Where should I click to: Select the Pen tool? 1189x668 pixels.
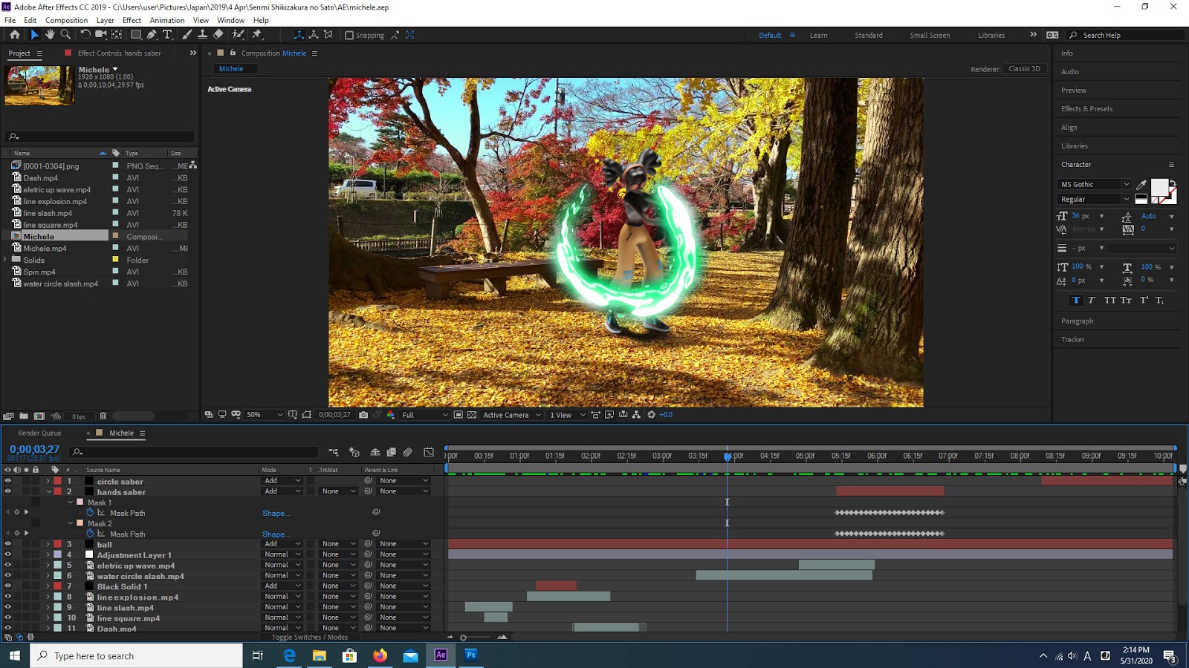coord(152,34)
